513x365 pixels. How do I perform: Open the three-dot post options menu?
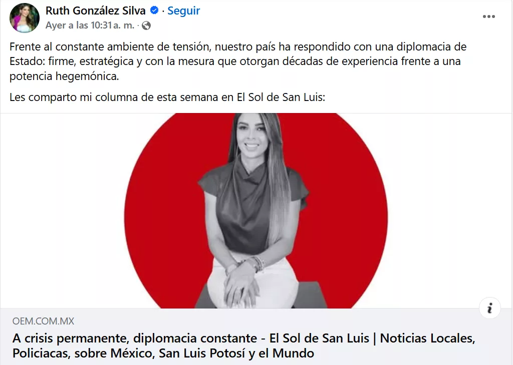point(489,16)
